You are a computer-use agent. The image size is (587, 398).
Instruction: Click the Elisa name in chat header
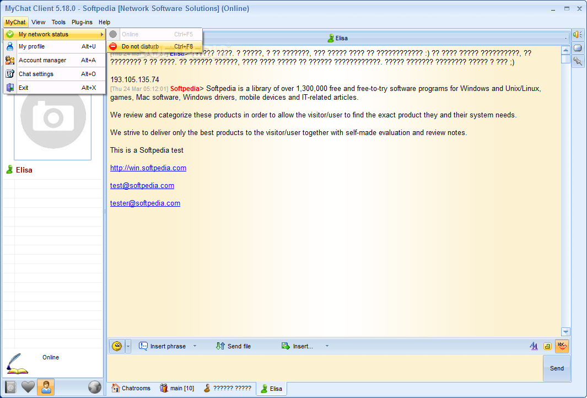tap(341, 38)
